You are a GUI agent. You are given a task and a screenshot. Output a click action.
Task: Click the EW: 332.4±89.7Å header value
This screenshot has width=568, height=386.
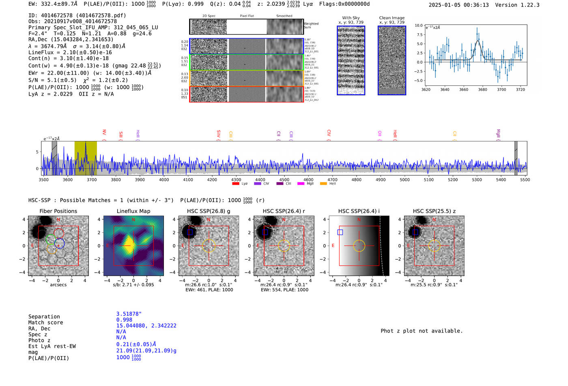53,4
